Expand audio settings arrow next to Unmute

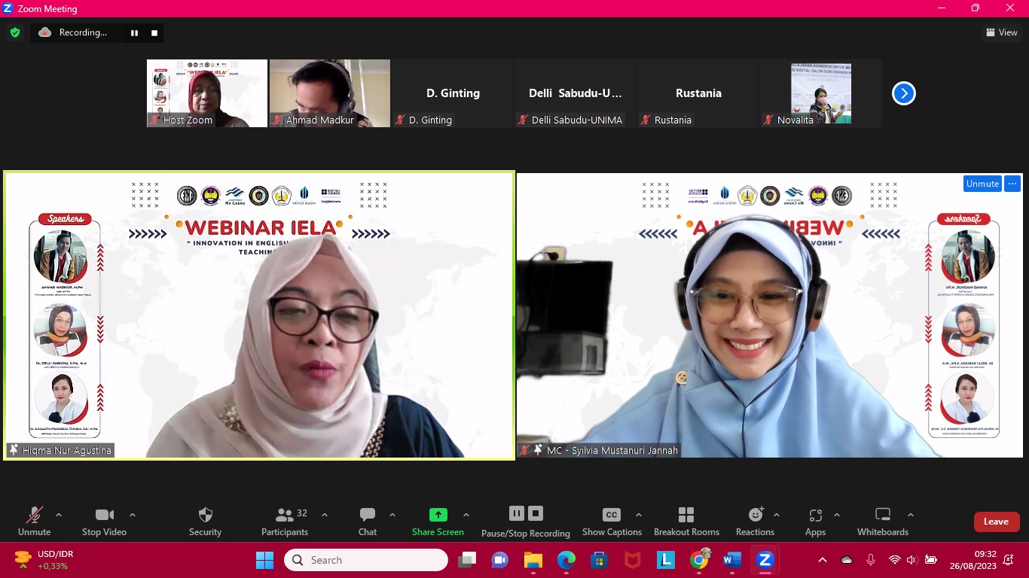coord(59,515)
